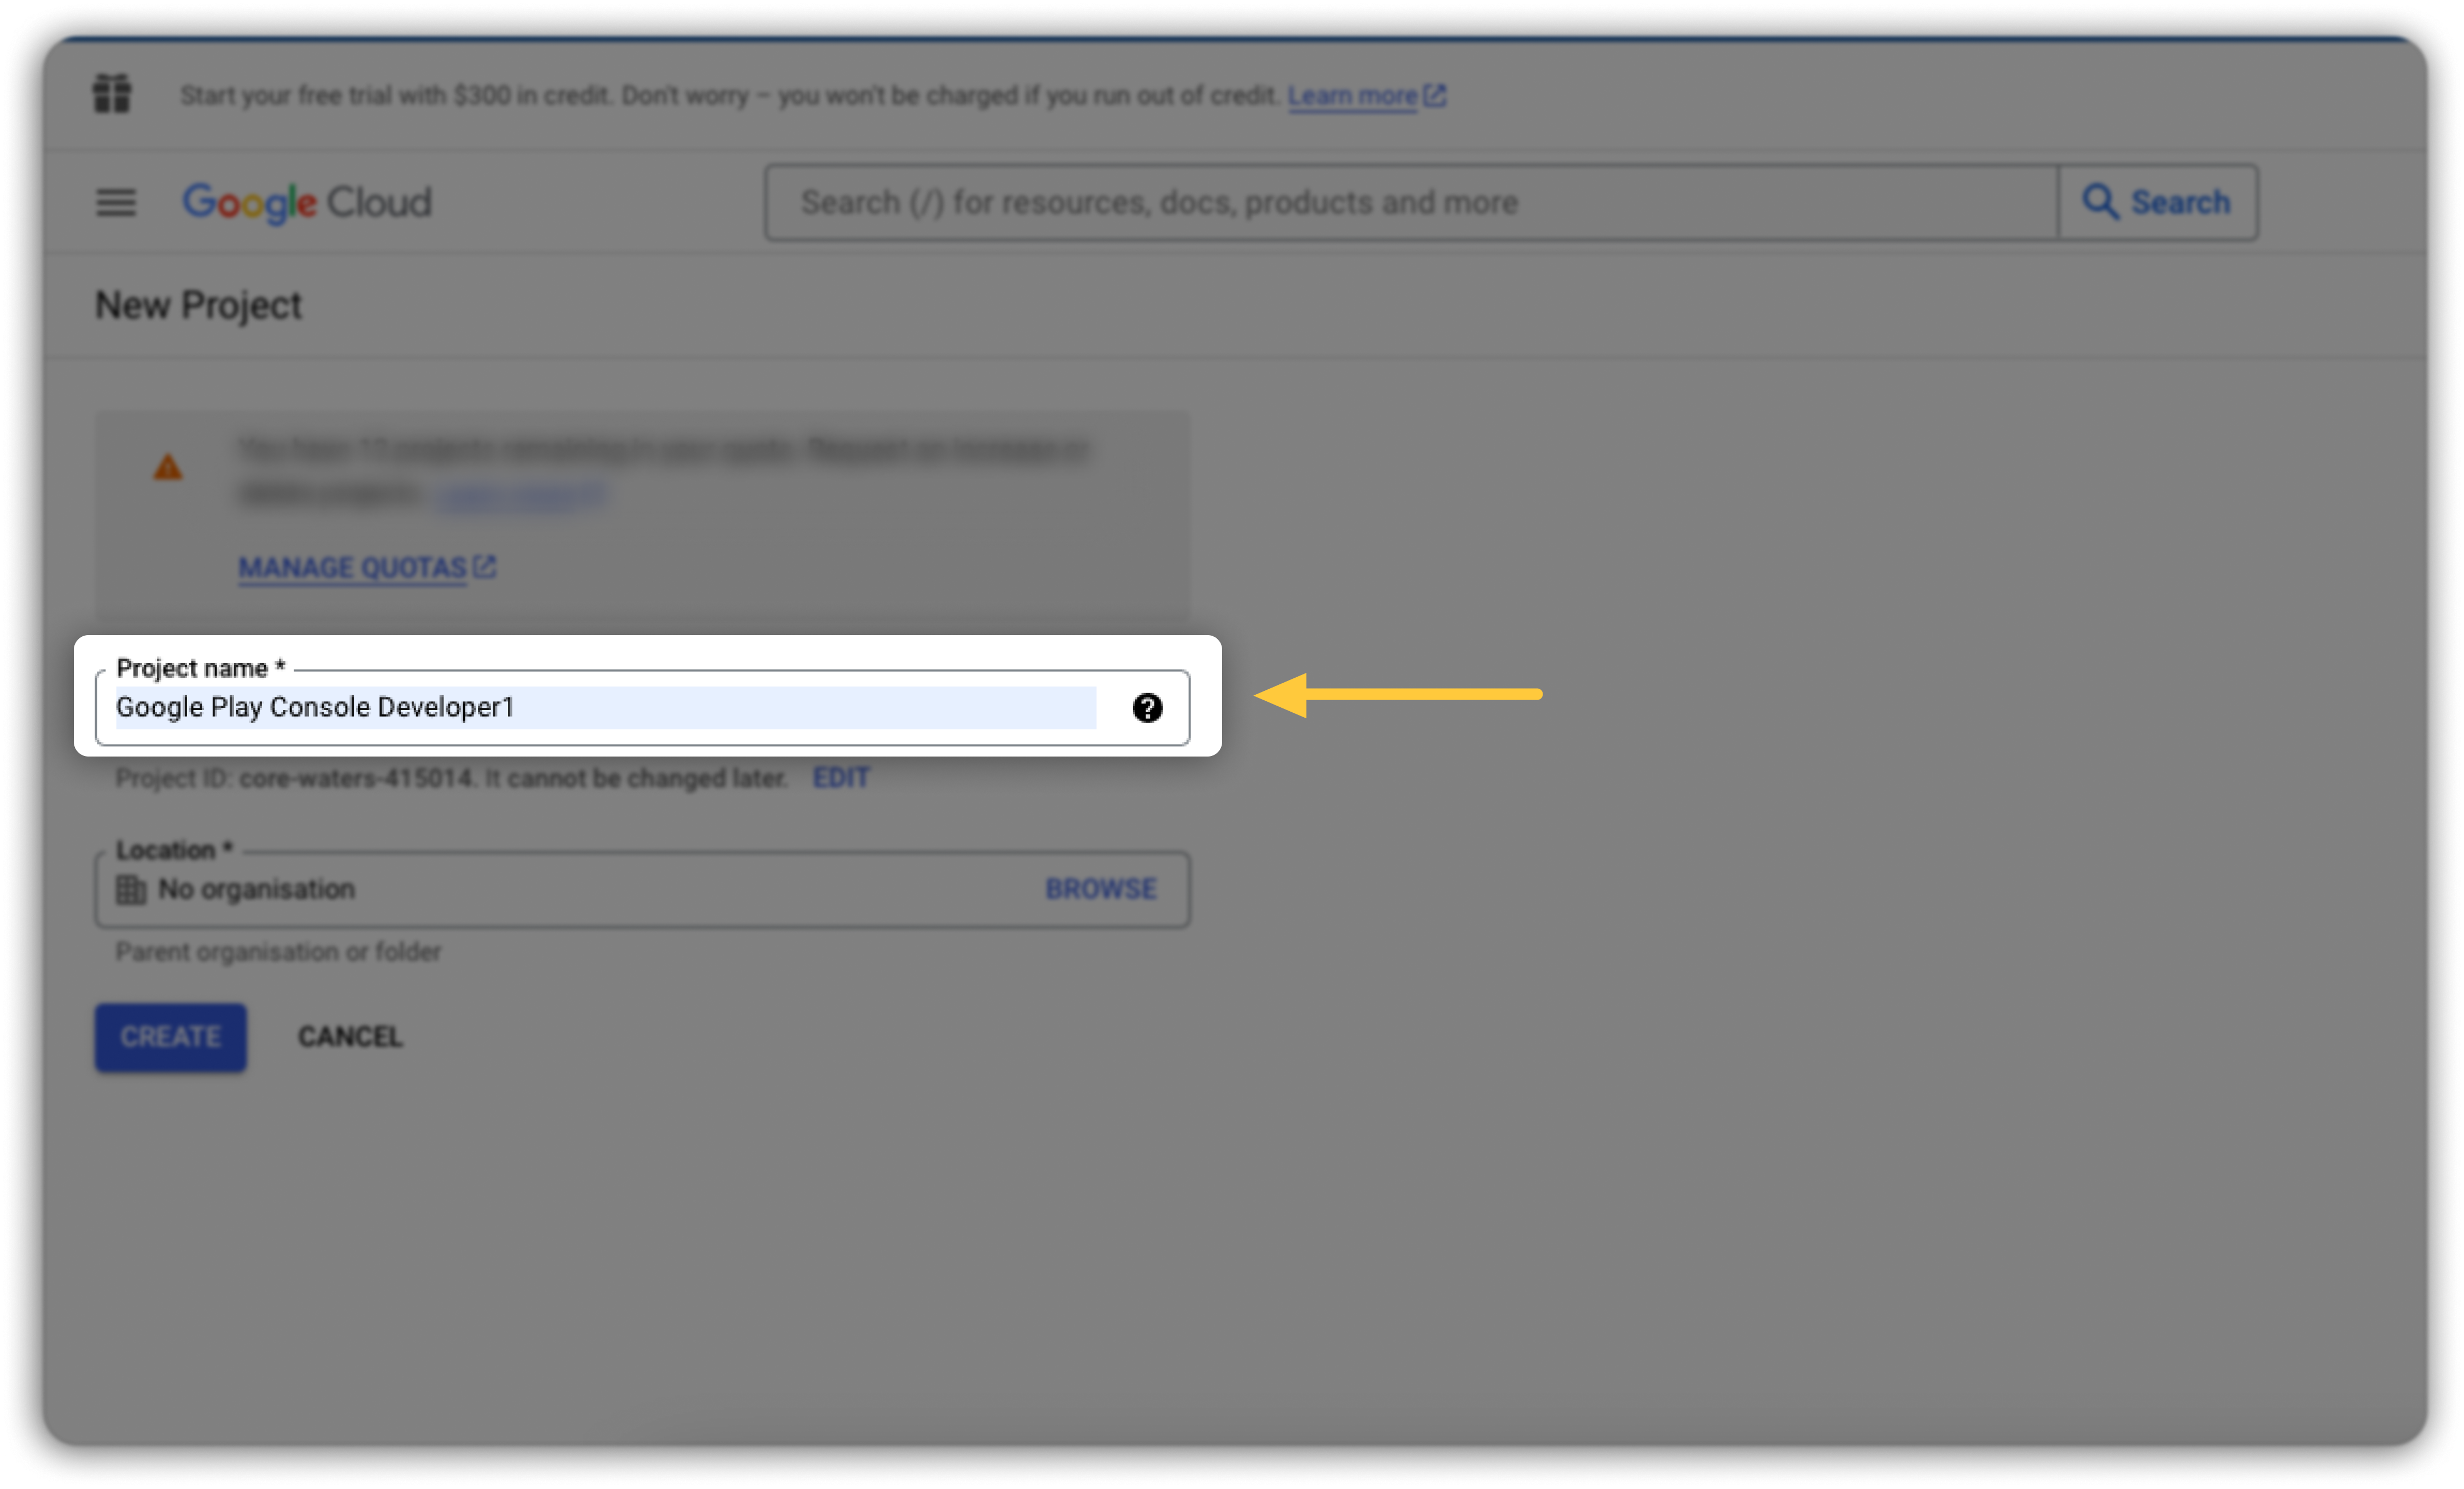Open the Project name help tooltip icon
This screenshot has height=1489, width=2464.
click(1147, 708)
